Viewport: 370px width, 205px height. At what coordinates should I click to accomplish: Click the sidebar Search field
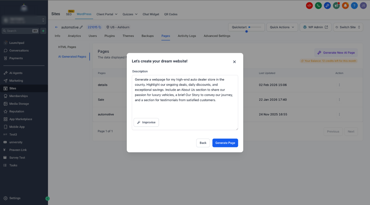click(20, 31)
